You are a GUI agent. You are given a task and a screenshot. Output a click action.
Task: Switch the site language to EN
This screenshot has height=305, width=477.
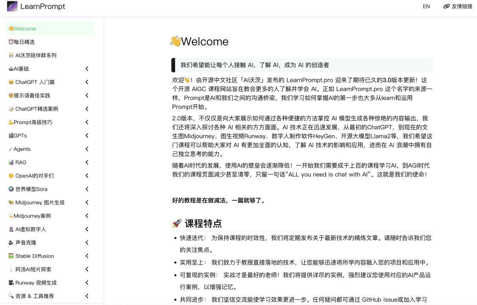coord(426,6)
